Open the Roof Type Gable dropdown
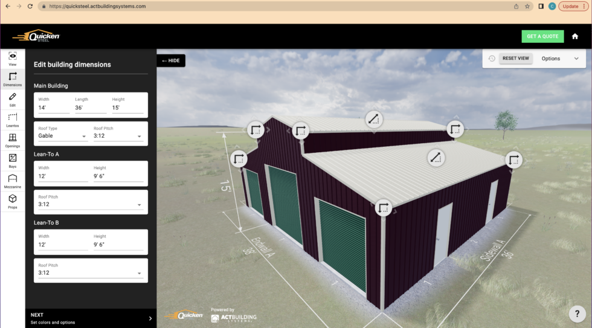592x328 pixels. [x=62, y=136]
